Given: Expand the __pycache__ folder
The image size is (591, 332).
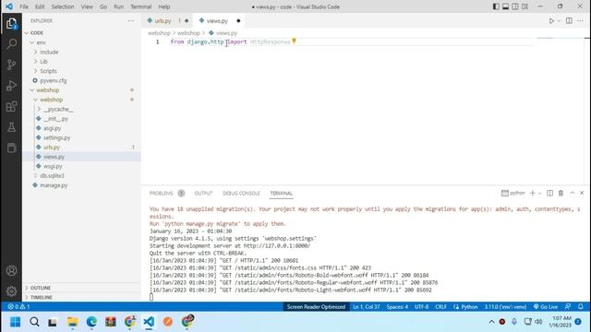Looking at the screenshot, I should [58, 109].
